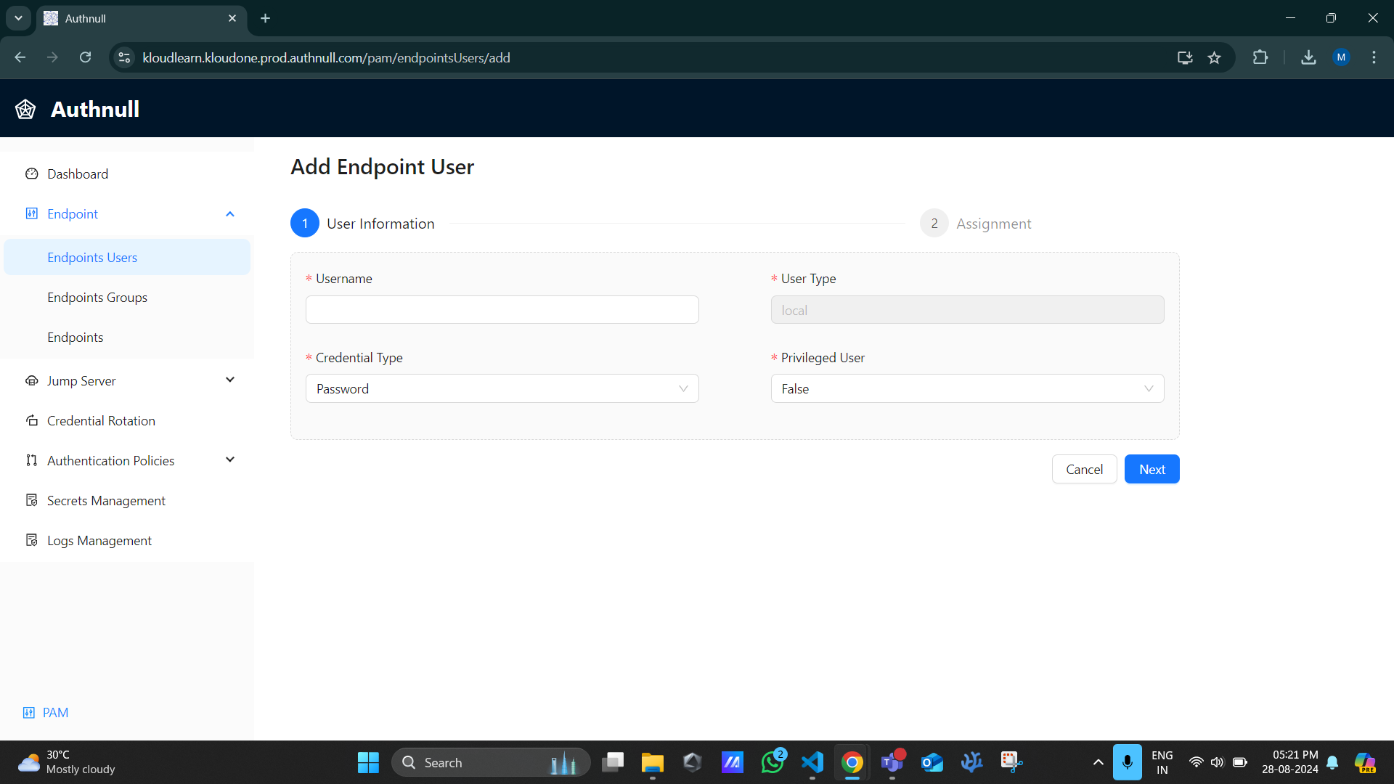1394x784 pixels.
Task: Click inside the Username field
Action: pos(502,309)
